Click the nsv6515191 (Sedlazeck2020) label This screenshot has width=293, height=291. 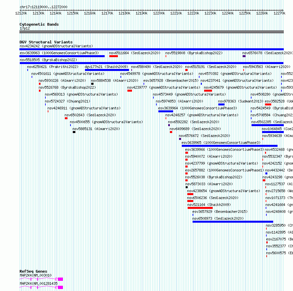pos(211,67)
